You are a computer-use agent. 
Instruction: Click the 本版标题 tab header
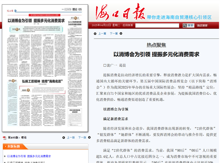(x=14, y=146)
